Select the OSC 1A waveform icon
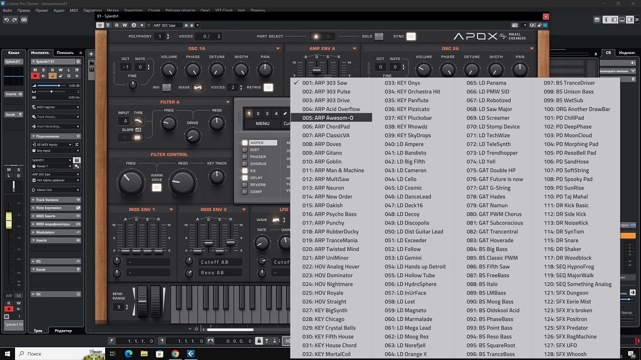The image size is (641, 360). [198, 87]
